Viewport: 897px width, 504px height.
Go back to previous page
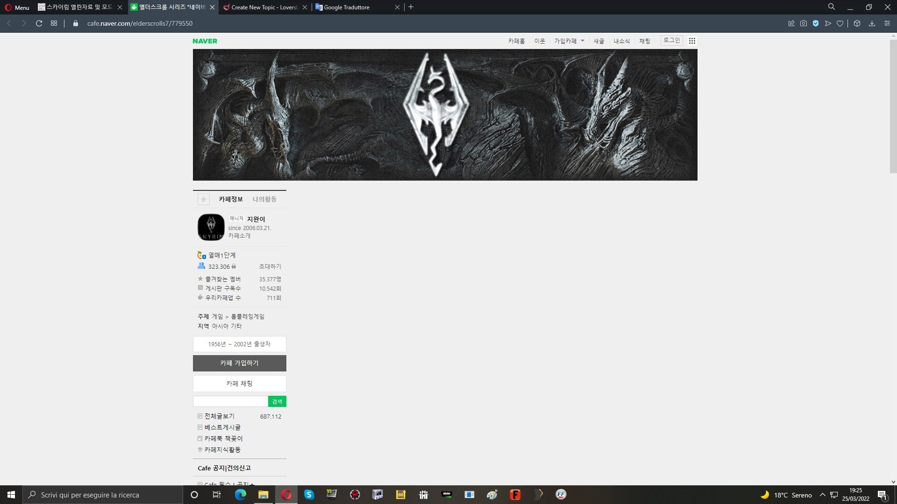(x=9, y=23)
